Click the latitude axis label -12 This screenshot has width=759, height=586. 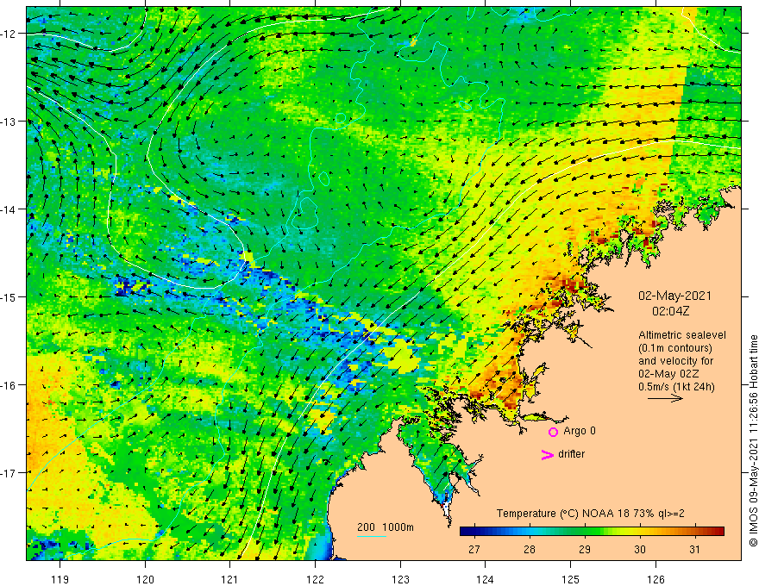[x=9, y=34]
